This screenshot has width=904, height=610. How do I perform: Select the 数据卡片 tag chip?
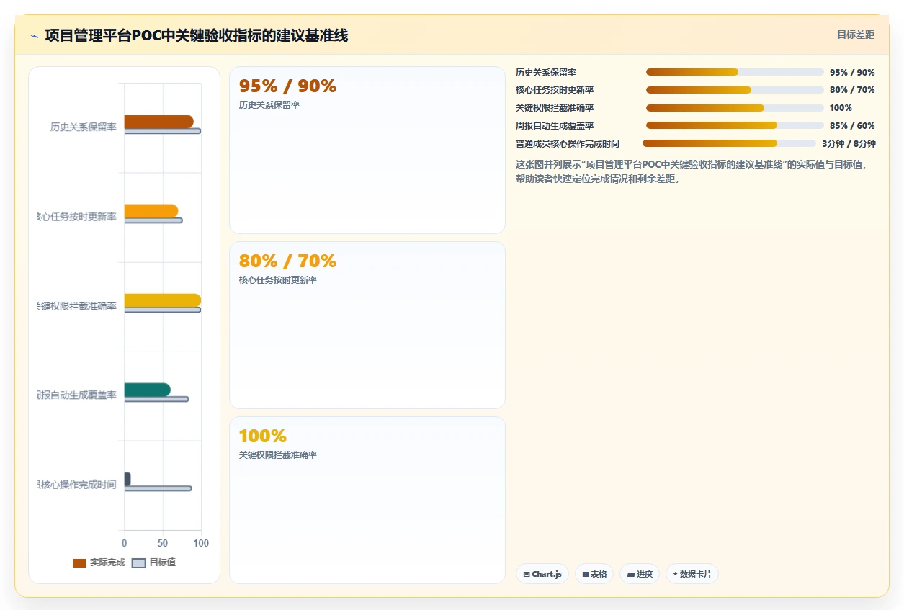(692, 574)
